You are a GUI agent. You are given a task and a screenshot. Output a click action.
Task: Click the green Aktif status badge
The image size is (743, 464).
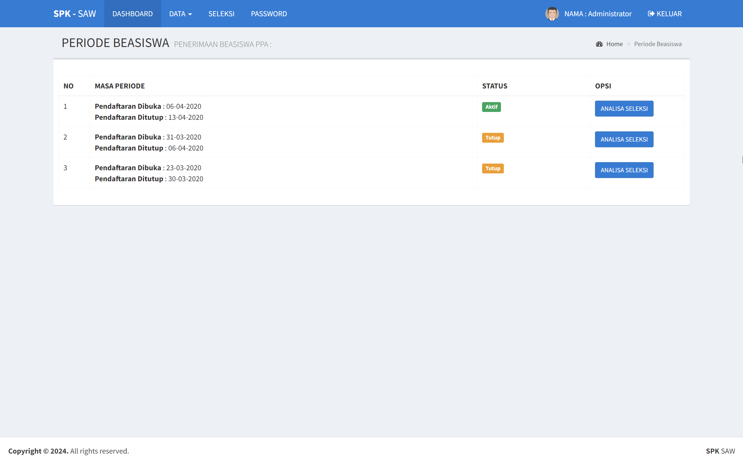pyautogui.click(x=491, y=107)
